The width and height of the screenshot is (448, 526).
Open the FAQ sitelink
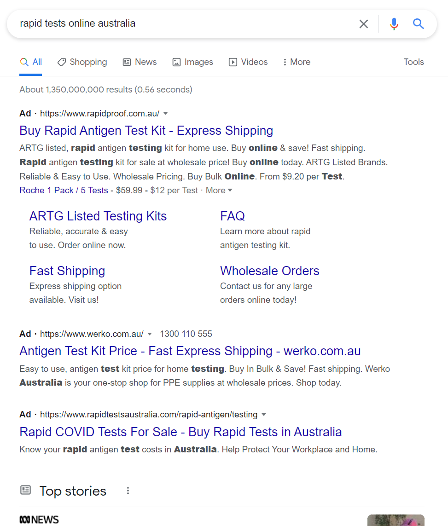pos(232,216)
